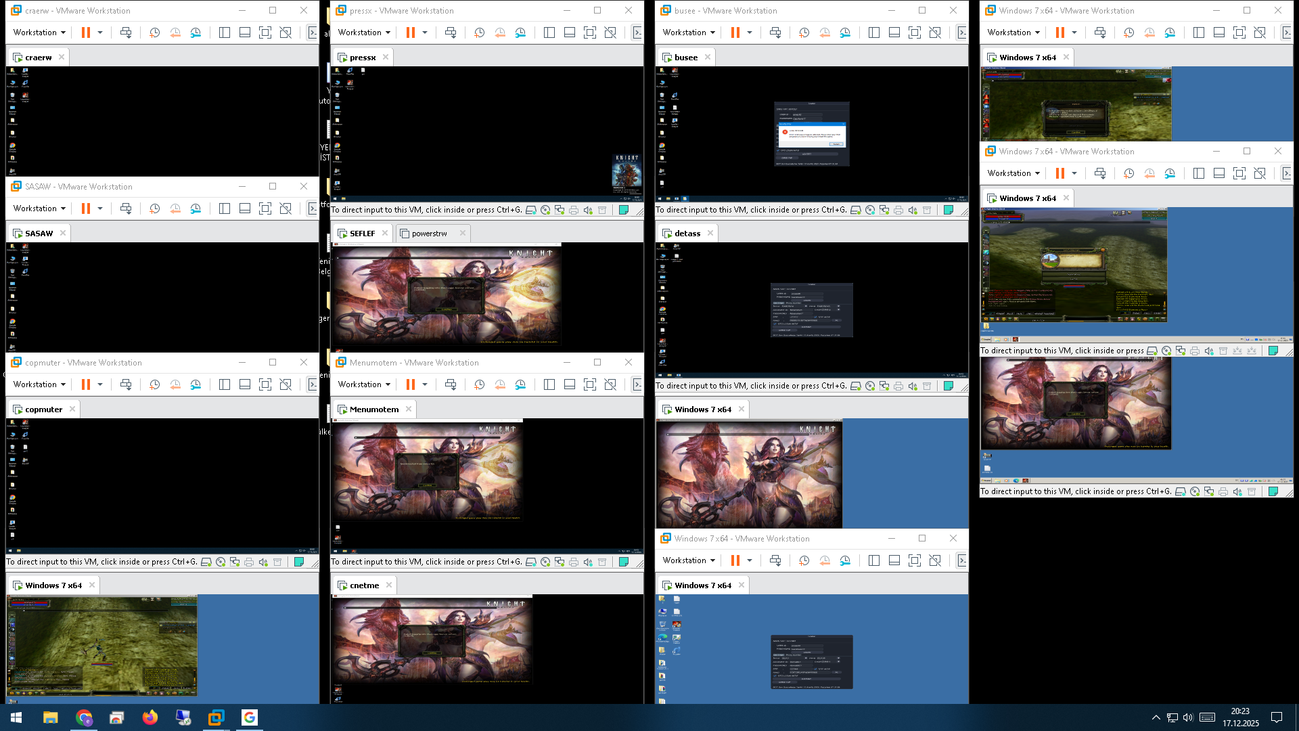Open the Windows Start menu
The width and height of the screenshot is (1299, 731).
point(16,717)
